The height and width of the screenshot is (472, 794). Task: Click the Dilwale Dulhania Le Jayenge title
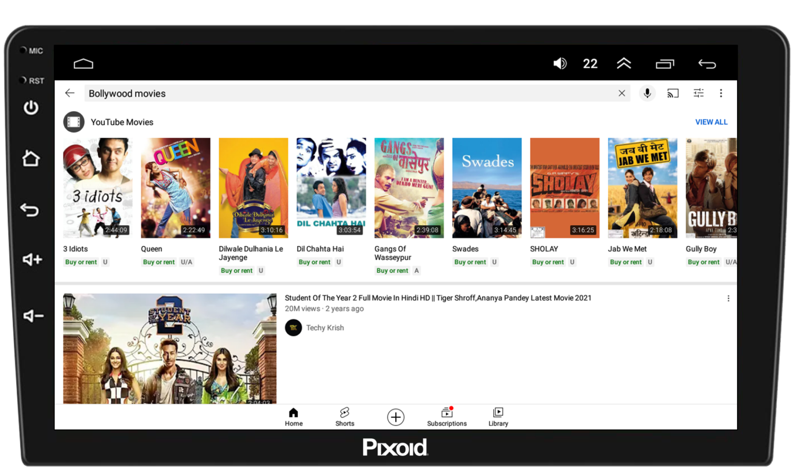(x=251, y=253)
